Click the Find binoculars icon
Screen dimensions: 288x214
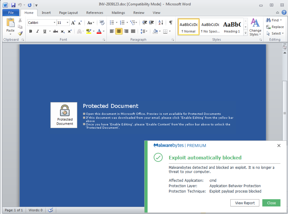pos(268,20)
